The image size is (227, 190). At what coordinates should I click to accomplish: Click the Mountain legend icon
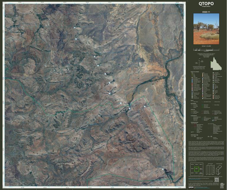click(213, 92)
